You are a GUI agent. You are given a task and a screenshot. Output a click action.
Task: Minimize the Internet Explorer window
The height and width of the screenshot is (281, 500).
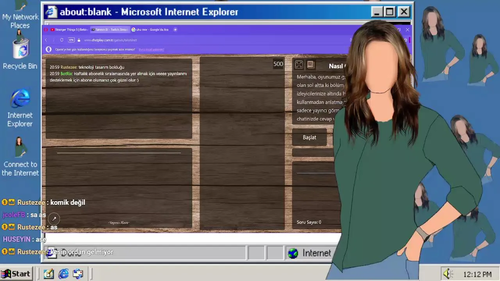[377, 12]
